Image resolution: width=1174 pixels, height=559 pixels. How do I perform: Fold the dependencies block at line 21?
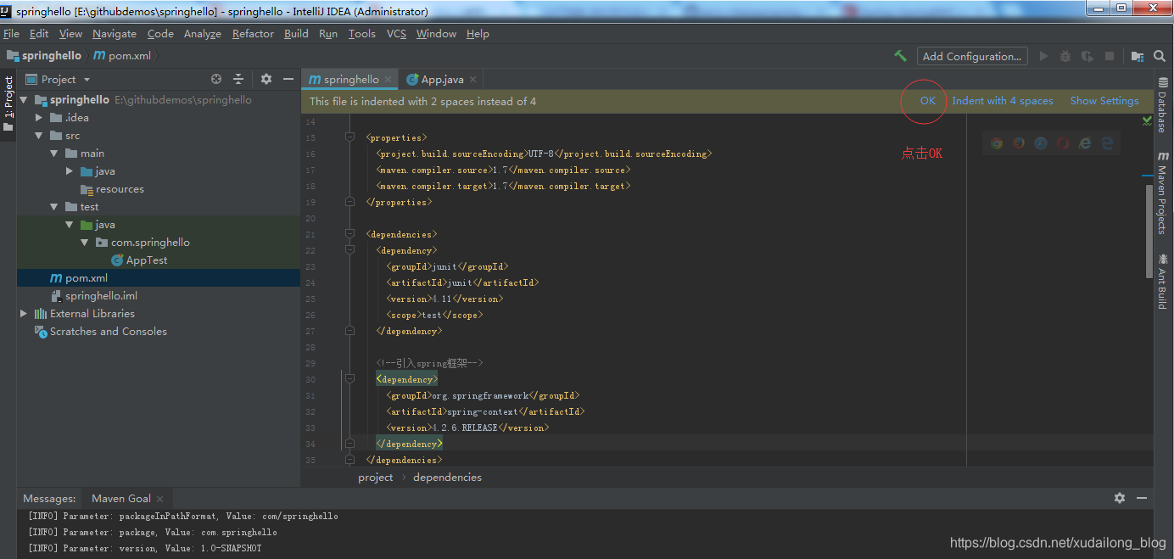(x=349, y=234)
